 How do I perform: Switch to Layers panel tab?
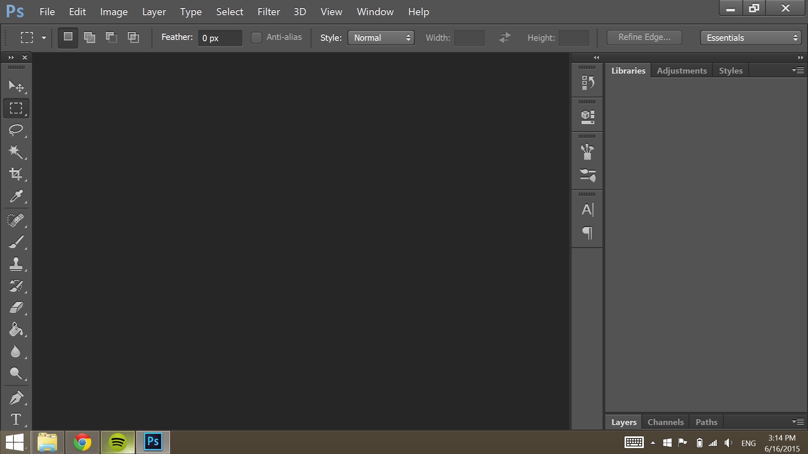point(624,422)
